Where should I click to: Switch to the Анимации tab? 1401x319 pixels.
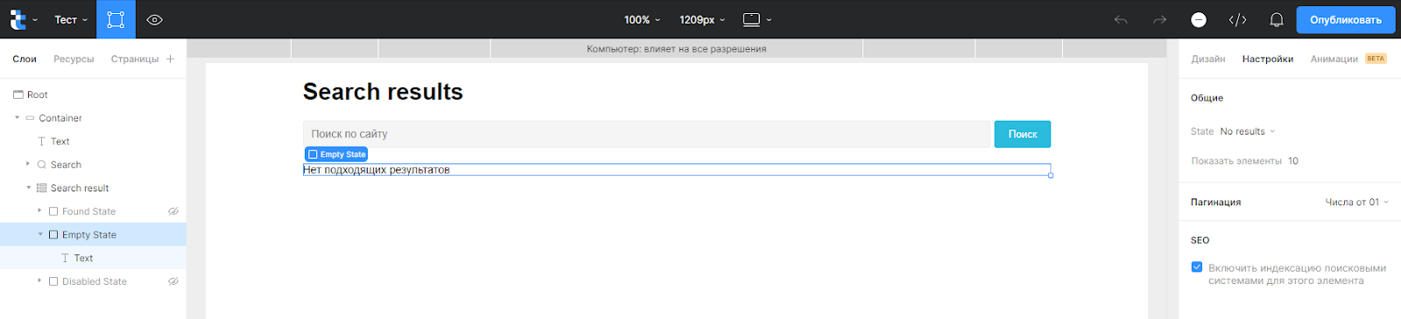click(1334, 59)
